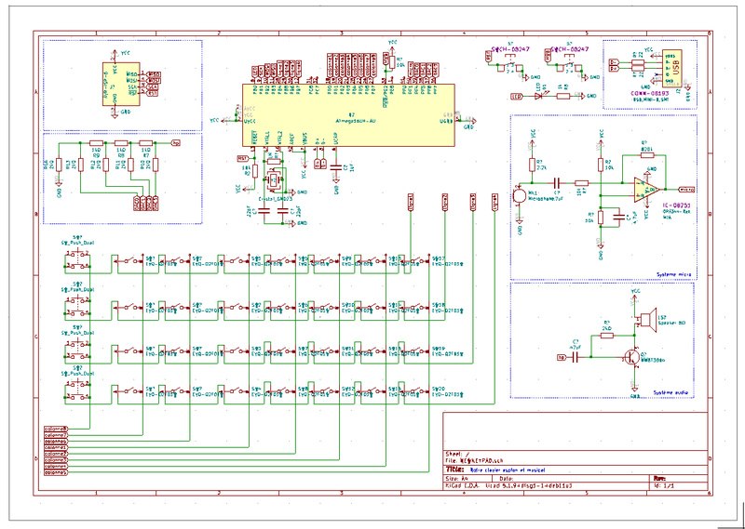Image resolution: width=745 pixels, height=529 pixels.
Task: Click the LED diode symbol
Action: pyautogui.click(x=538, y=95)
